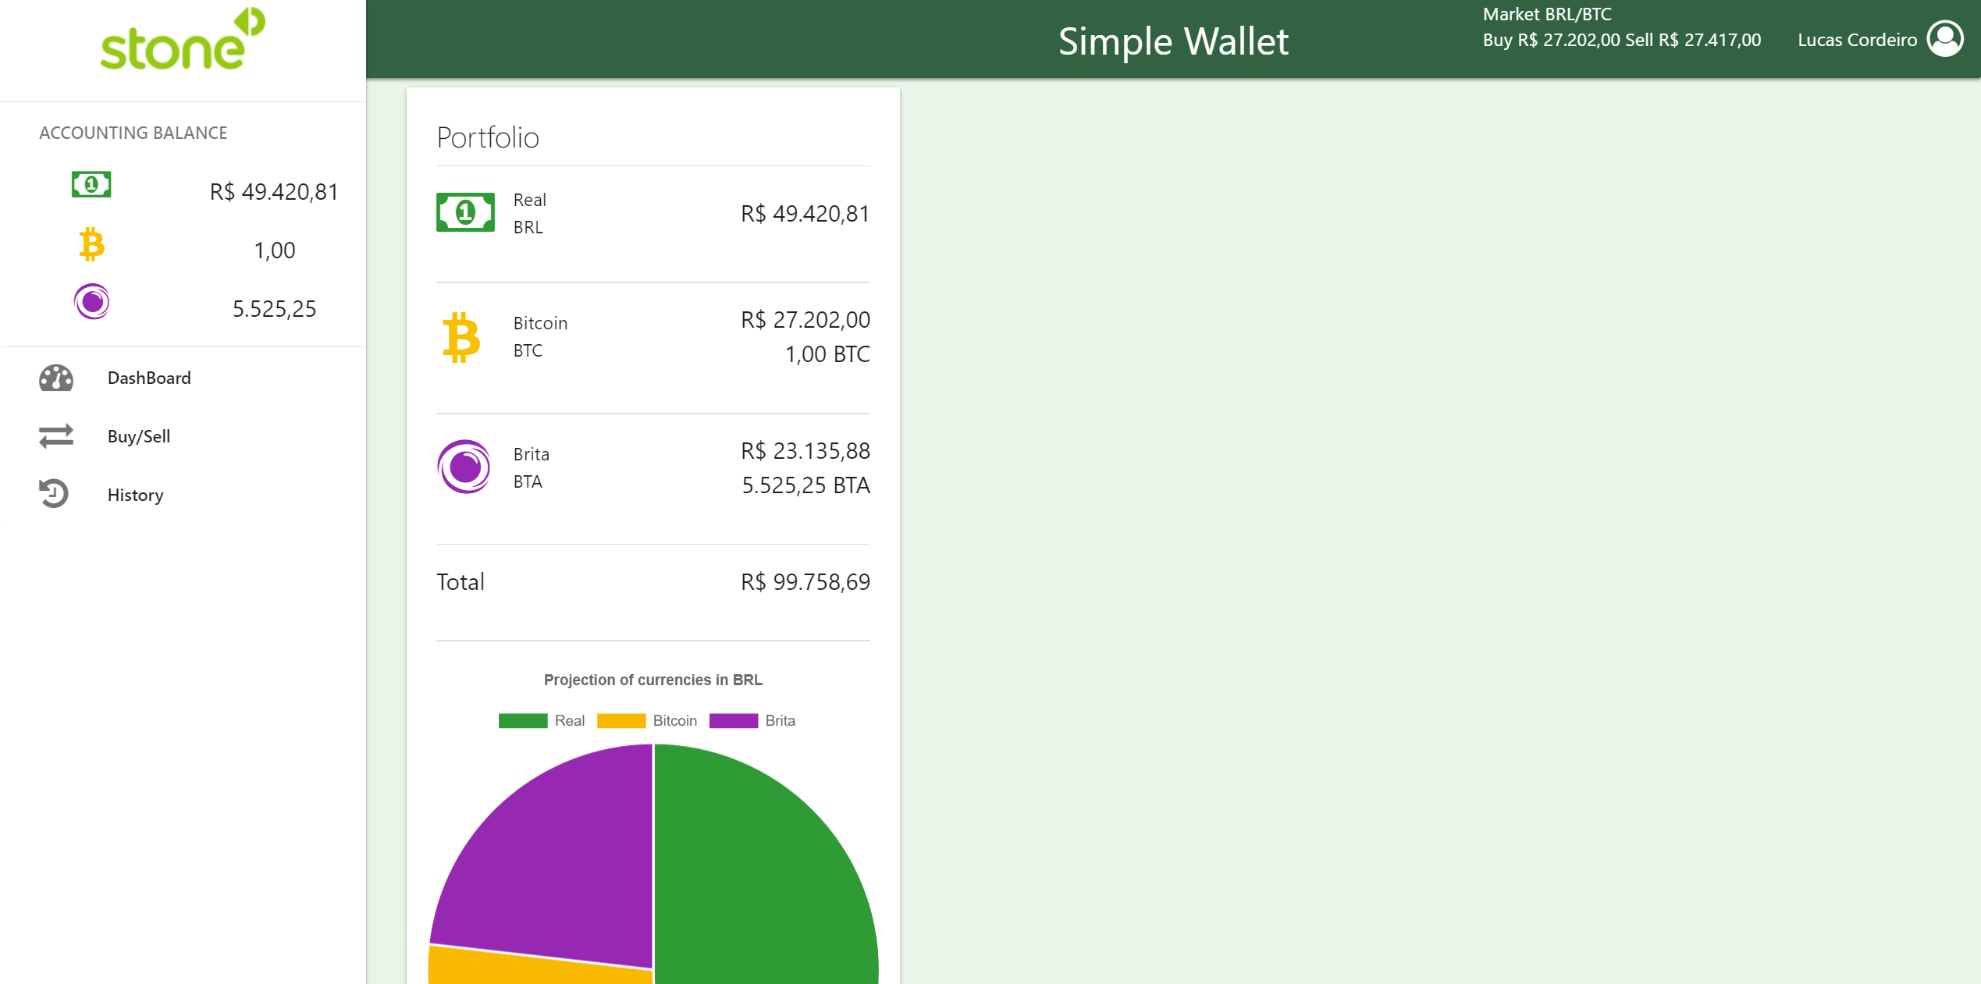Click the Simple Wallet header title

pos(1173,41)
